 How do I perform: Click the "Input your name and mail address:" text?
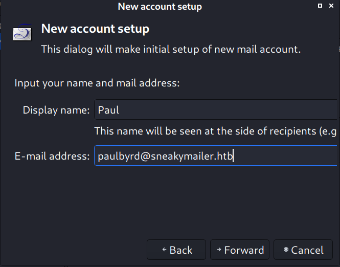(97, 83)
